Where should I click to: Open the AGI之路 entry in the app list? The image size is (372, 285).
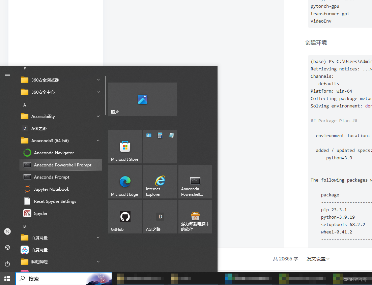pyautogui.click(x=61, y=128)
